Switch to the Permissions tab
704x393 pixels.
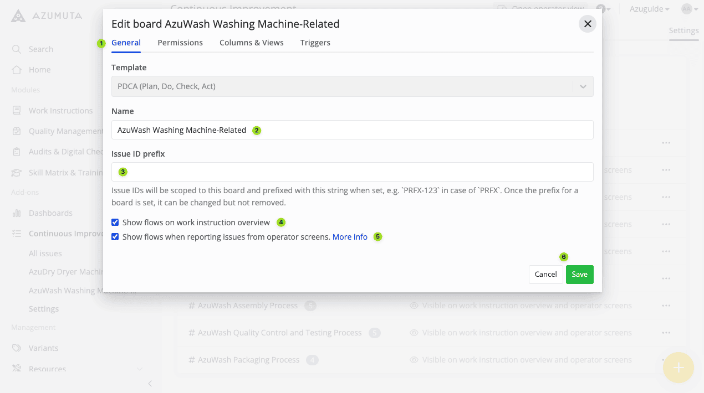(180, 43)
